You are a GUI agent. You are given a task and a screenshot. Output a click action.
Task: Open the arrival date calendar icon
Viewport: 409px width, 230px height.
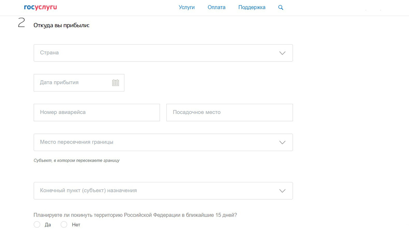click(116, 82)
